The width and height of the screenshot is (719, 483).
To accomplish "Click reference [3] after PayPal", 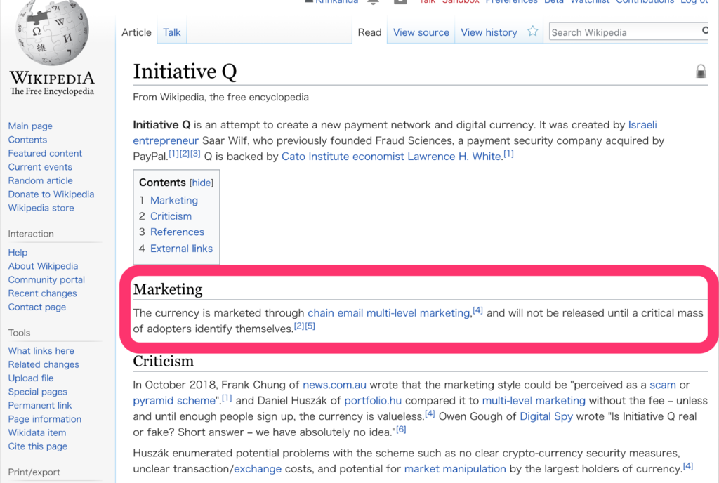I will pos(195,154).
